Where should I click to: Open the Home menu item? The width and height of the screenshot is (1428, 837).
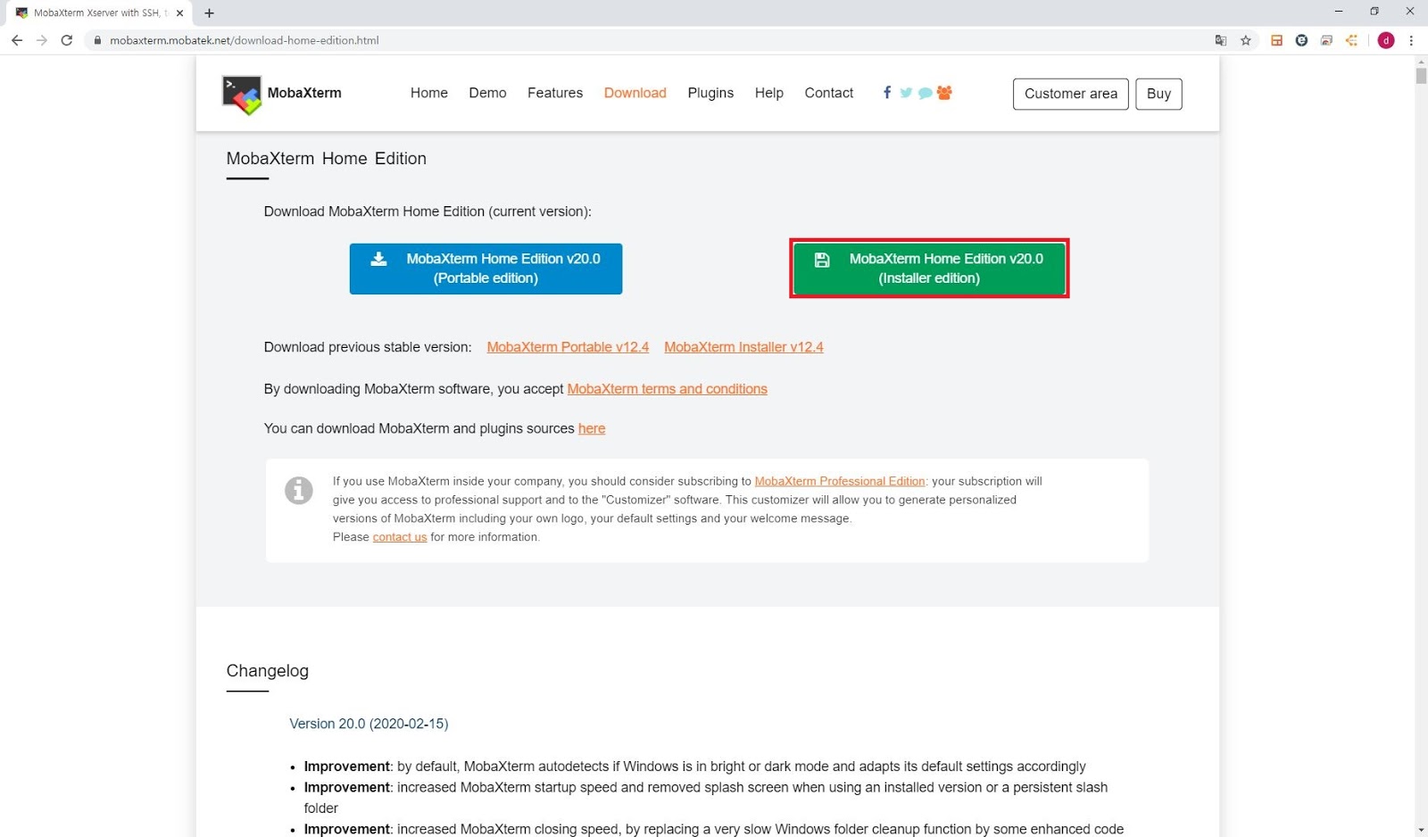coord(429,93)
